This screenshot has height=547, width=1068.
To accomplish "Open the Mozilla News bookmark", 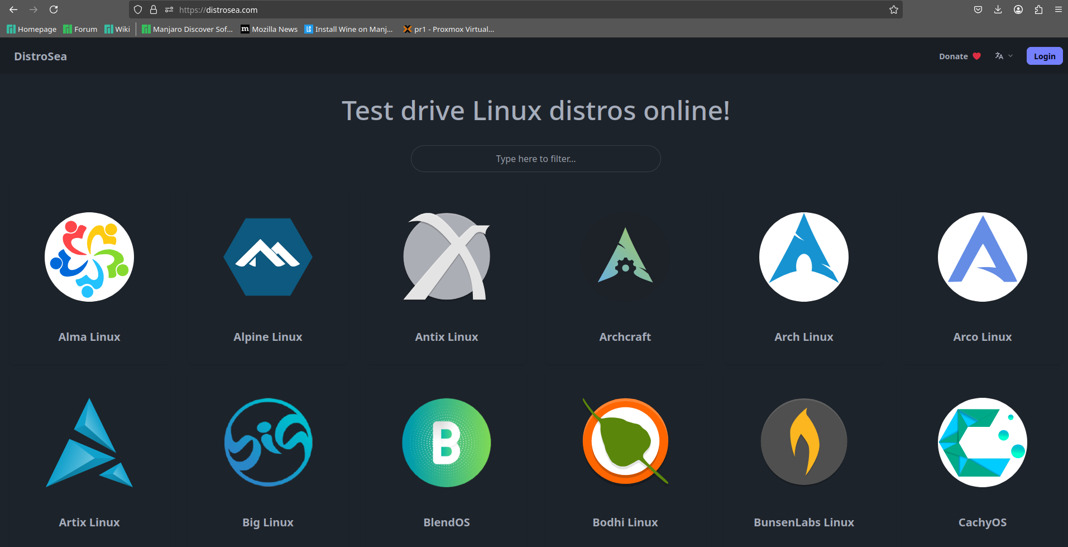I will click(x=269, y=29).
